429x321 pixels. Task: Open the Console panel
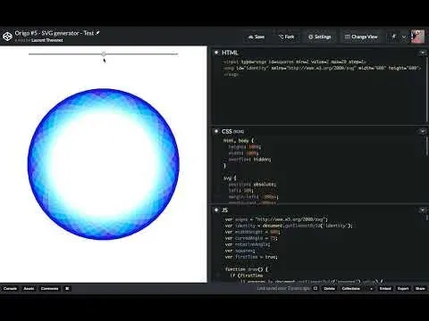[x=10, y=289]
